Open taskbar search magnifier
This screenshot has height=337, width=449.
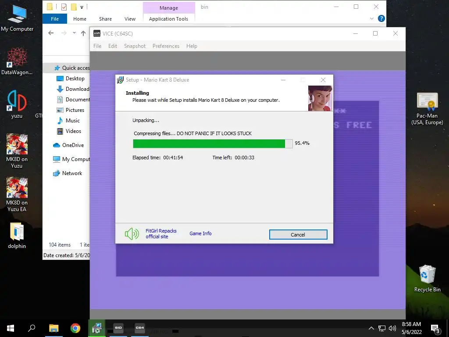(32, 328)
